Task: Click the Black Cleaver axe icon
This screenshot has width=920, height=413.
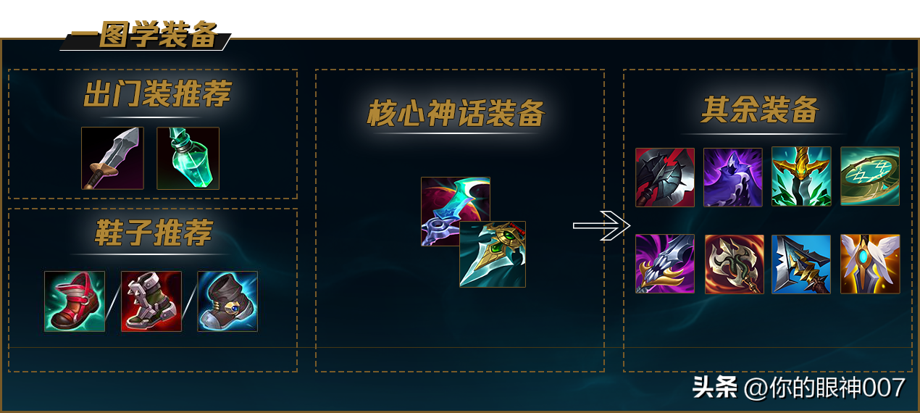Action: 665,177
